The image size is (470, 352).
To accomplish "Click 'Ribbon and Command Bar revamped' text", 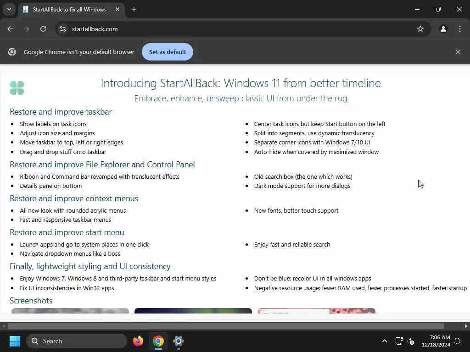I will click(x=100, y=176).
